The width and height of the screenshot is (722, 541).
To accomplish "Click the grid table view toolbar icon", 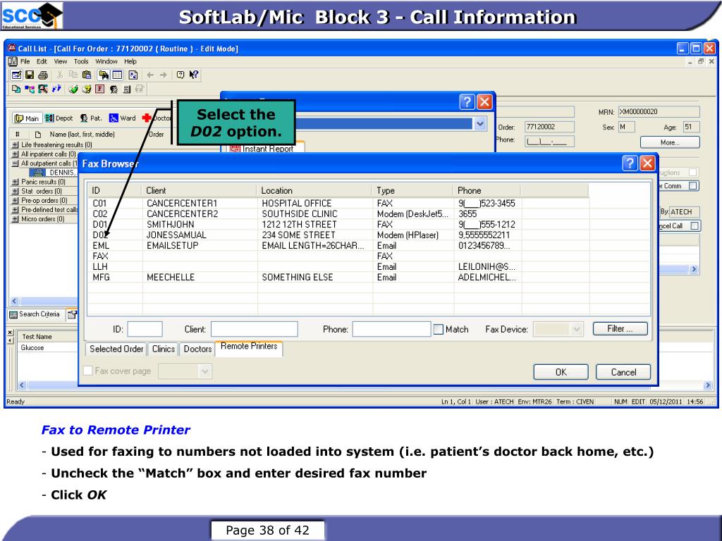I will (118, 75).
